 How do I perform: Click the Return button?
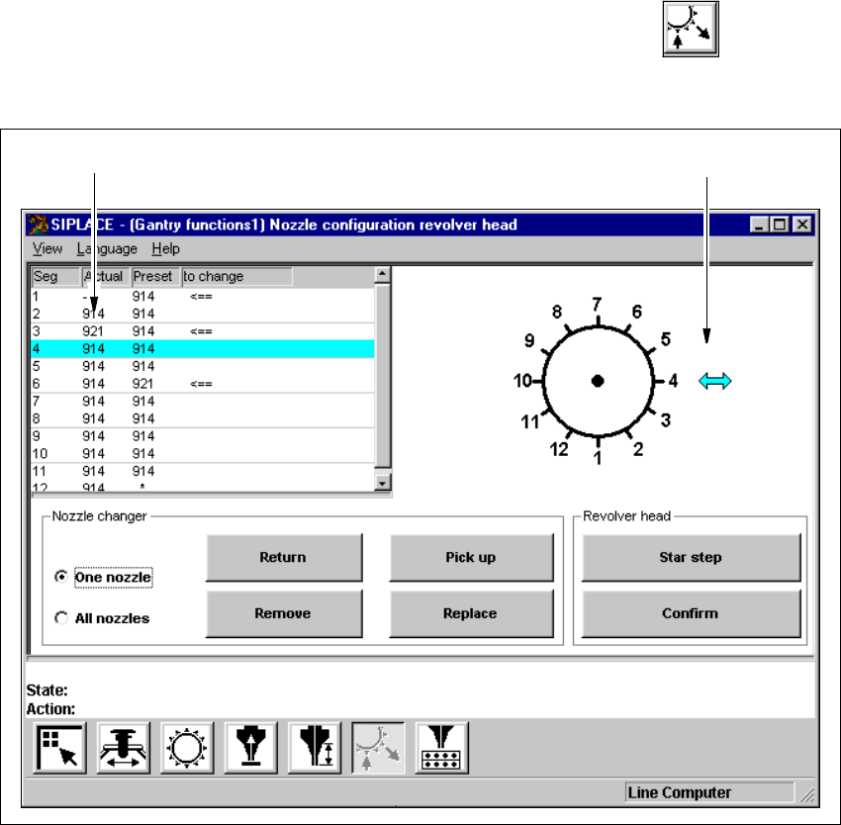(284, 557)
